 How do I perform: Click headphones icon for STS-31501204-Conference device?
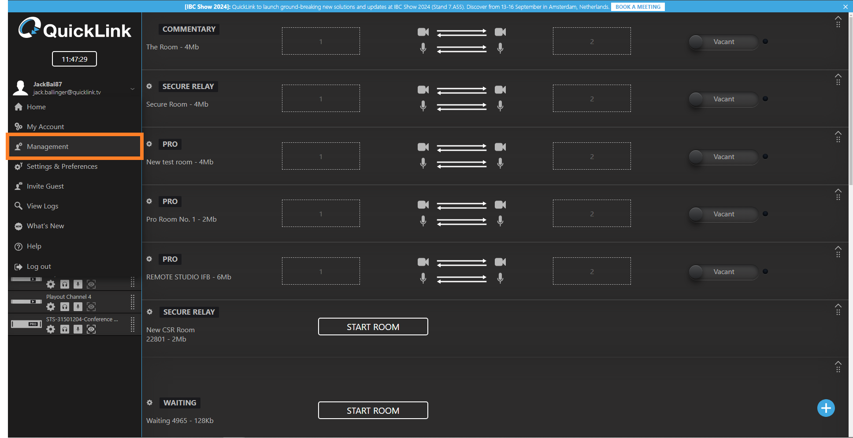point(65,329)
